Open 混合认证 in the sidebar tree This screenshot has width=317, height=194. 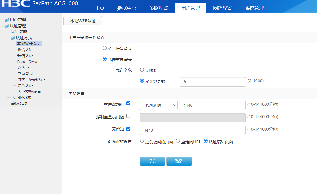[25, 86]
